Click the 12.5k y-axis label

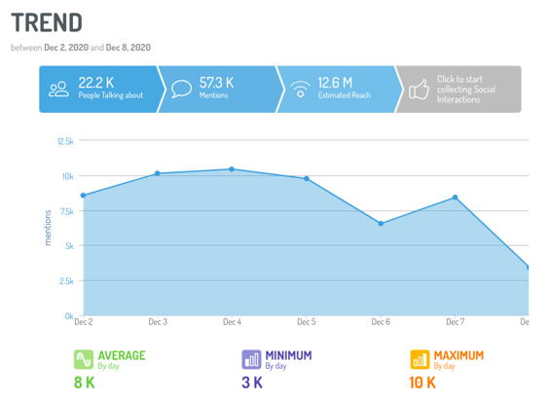coord(65,141)
